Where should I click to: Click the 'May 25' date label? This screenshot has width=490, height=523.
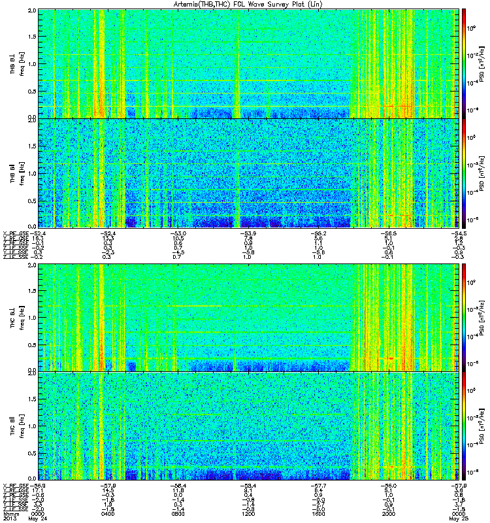click(459, 519)
